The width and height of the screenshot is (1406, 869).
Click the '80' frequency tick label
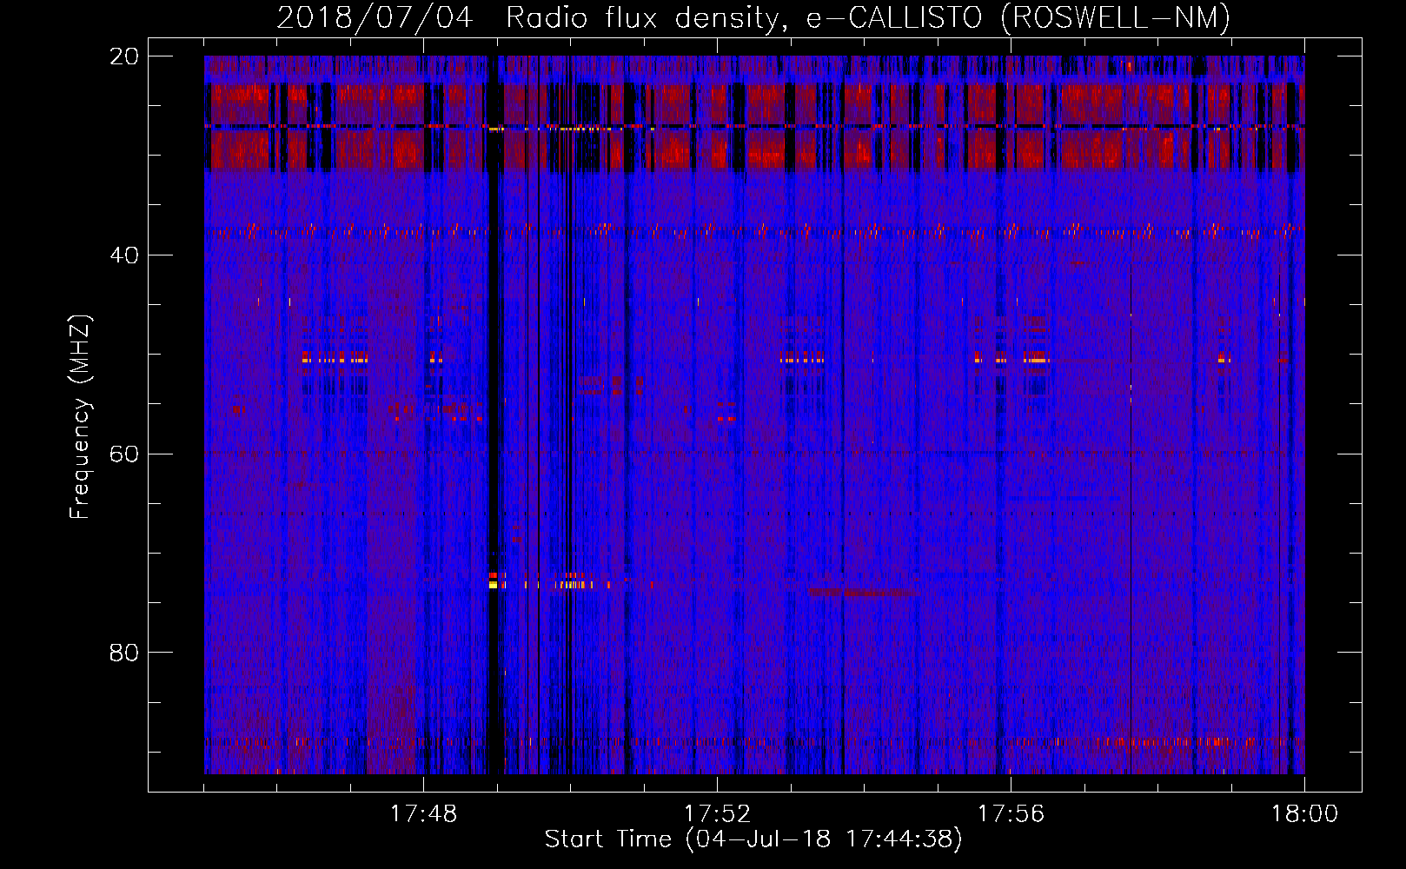pyautogui.click(x=123, y=653)
